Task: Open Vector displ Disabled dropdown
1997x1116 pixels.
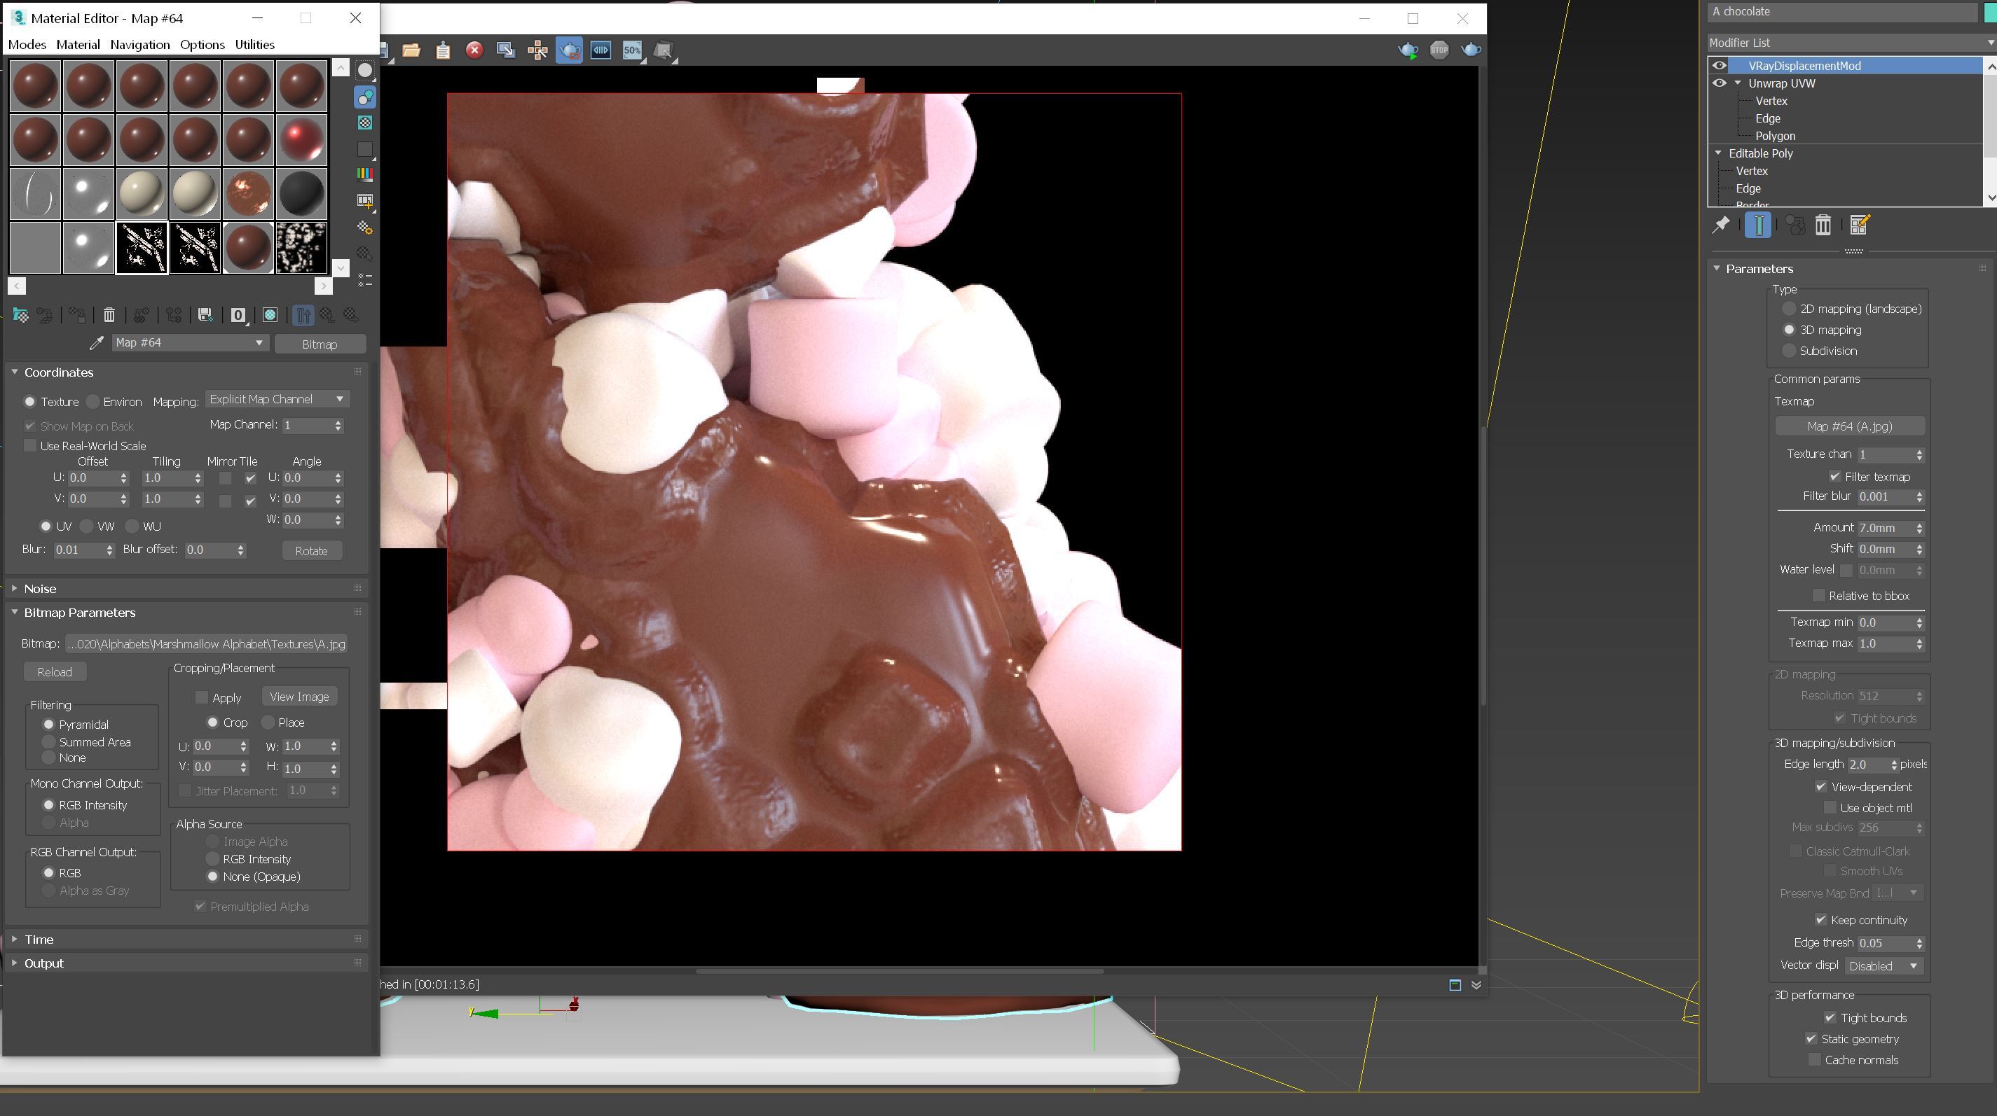Action: [x=1883, y=965]
